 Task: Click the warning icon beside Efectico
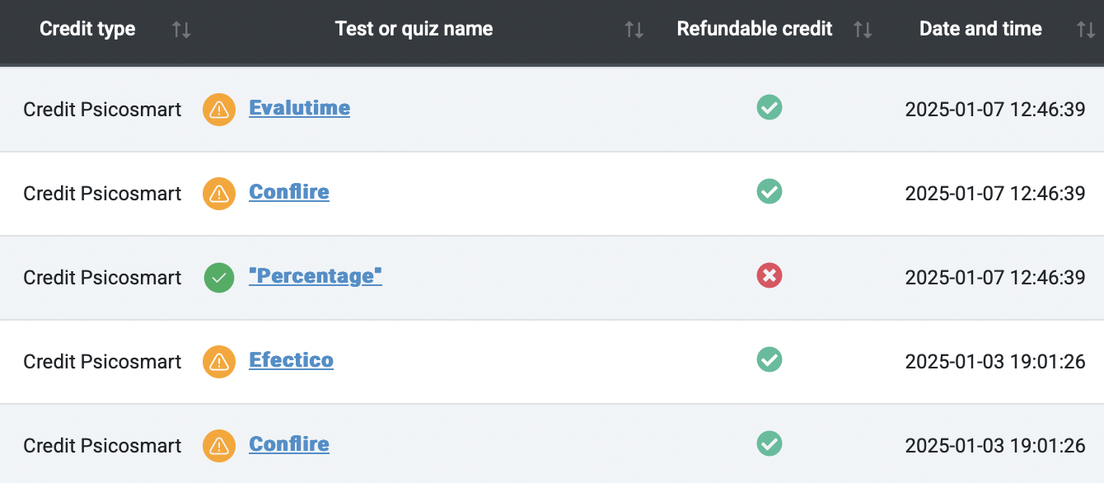pos(219,362)
